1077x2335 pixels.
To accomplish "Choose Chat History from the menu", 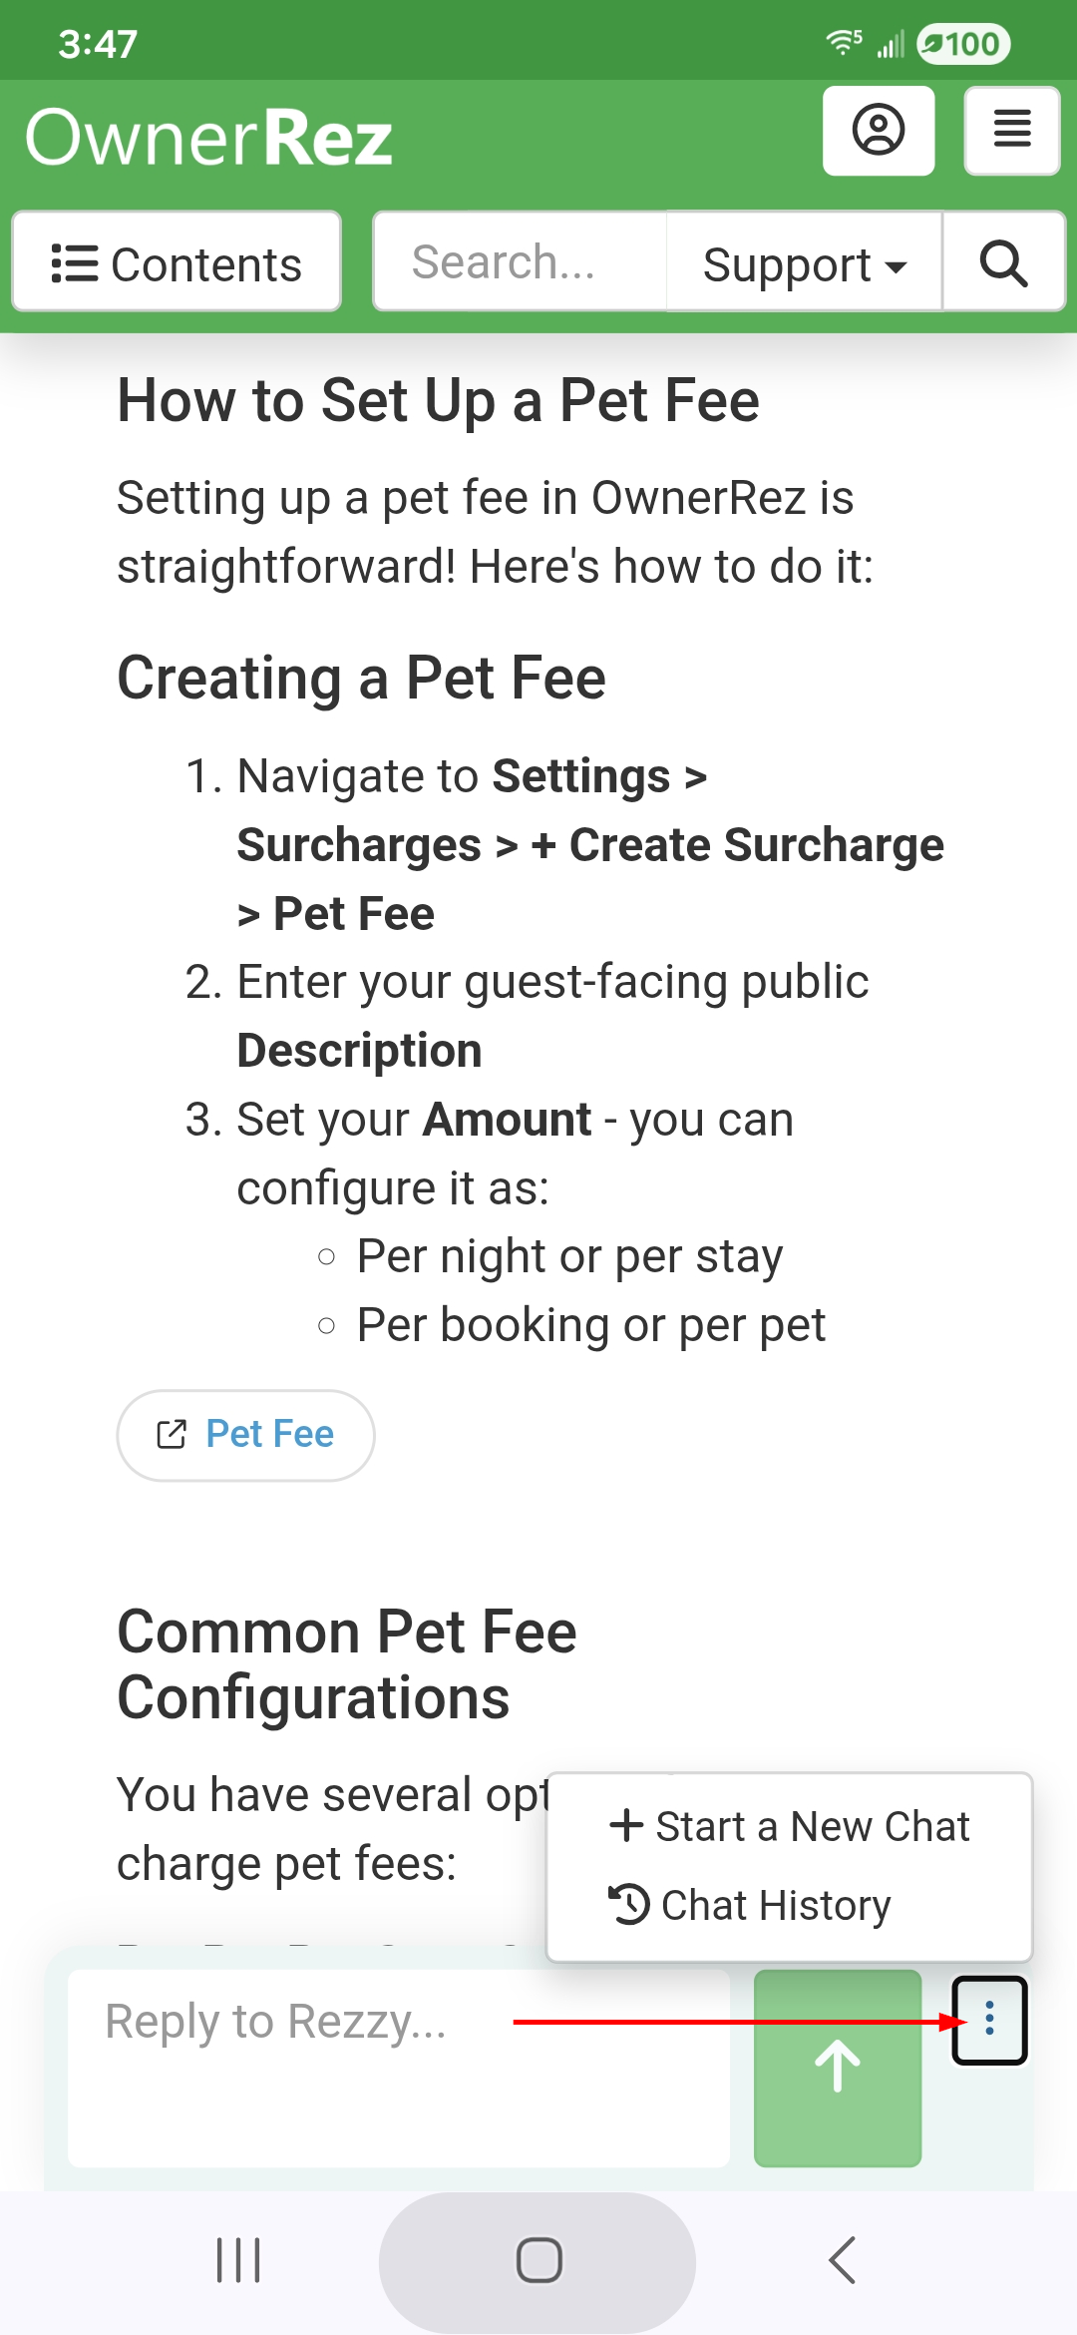I will pos(750,1905).
